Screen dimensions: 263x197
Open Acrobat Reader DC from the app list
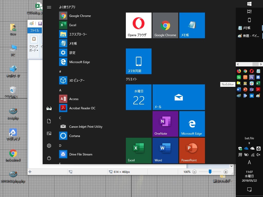tap(77, 108)
